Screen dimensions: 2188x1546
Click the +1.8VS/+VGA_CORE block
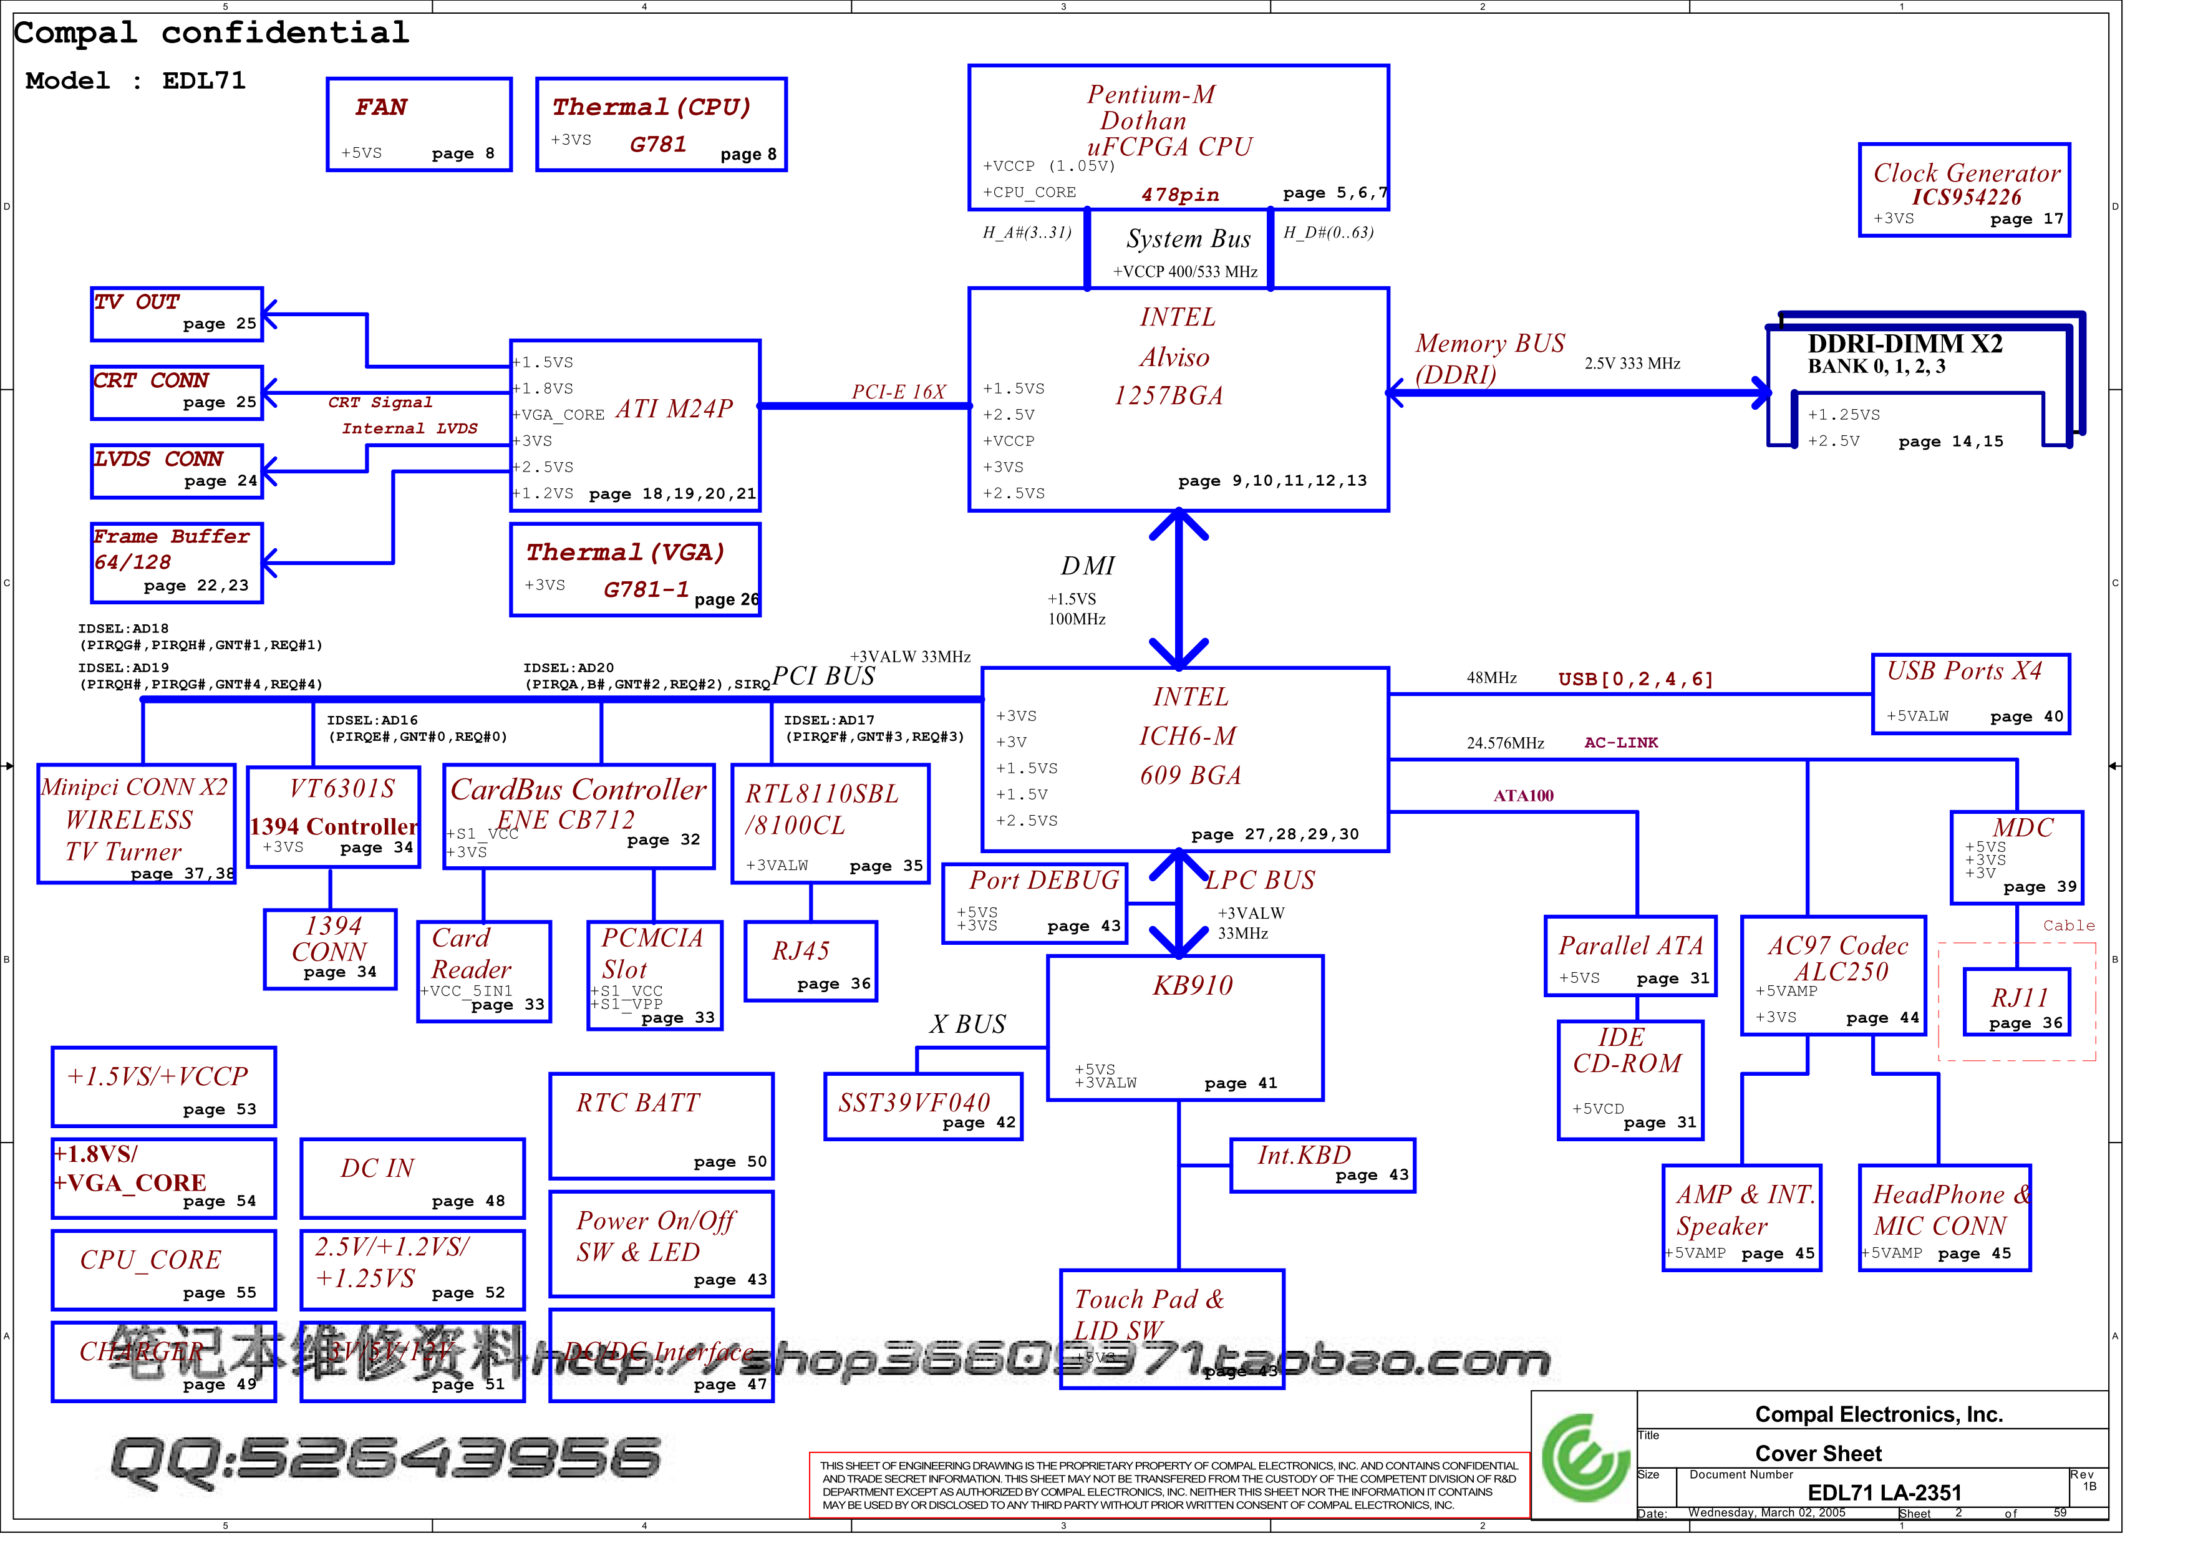click(x=163, y=1179)
